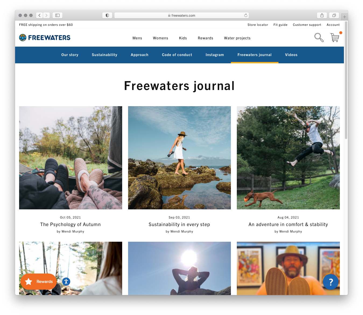
Task: Open the Mens menu
Action: [137, 38]
